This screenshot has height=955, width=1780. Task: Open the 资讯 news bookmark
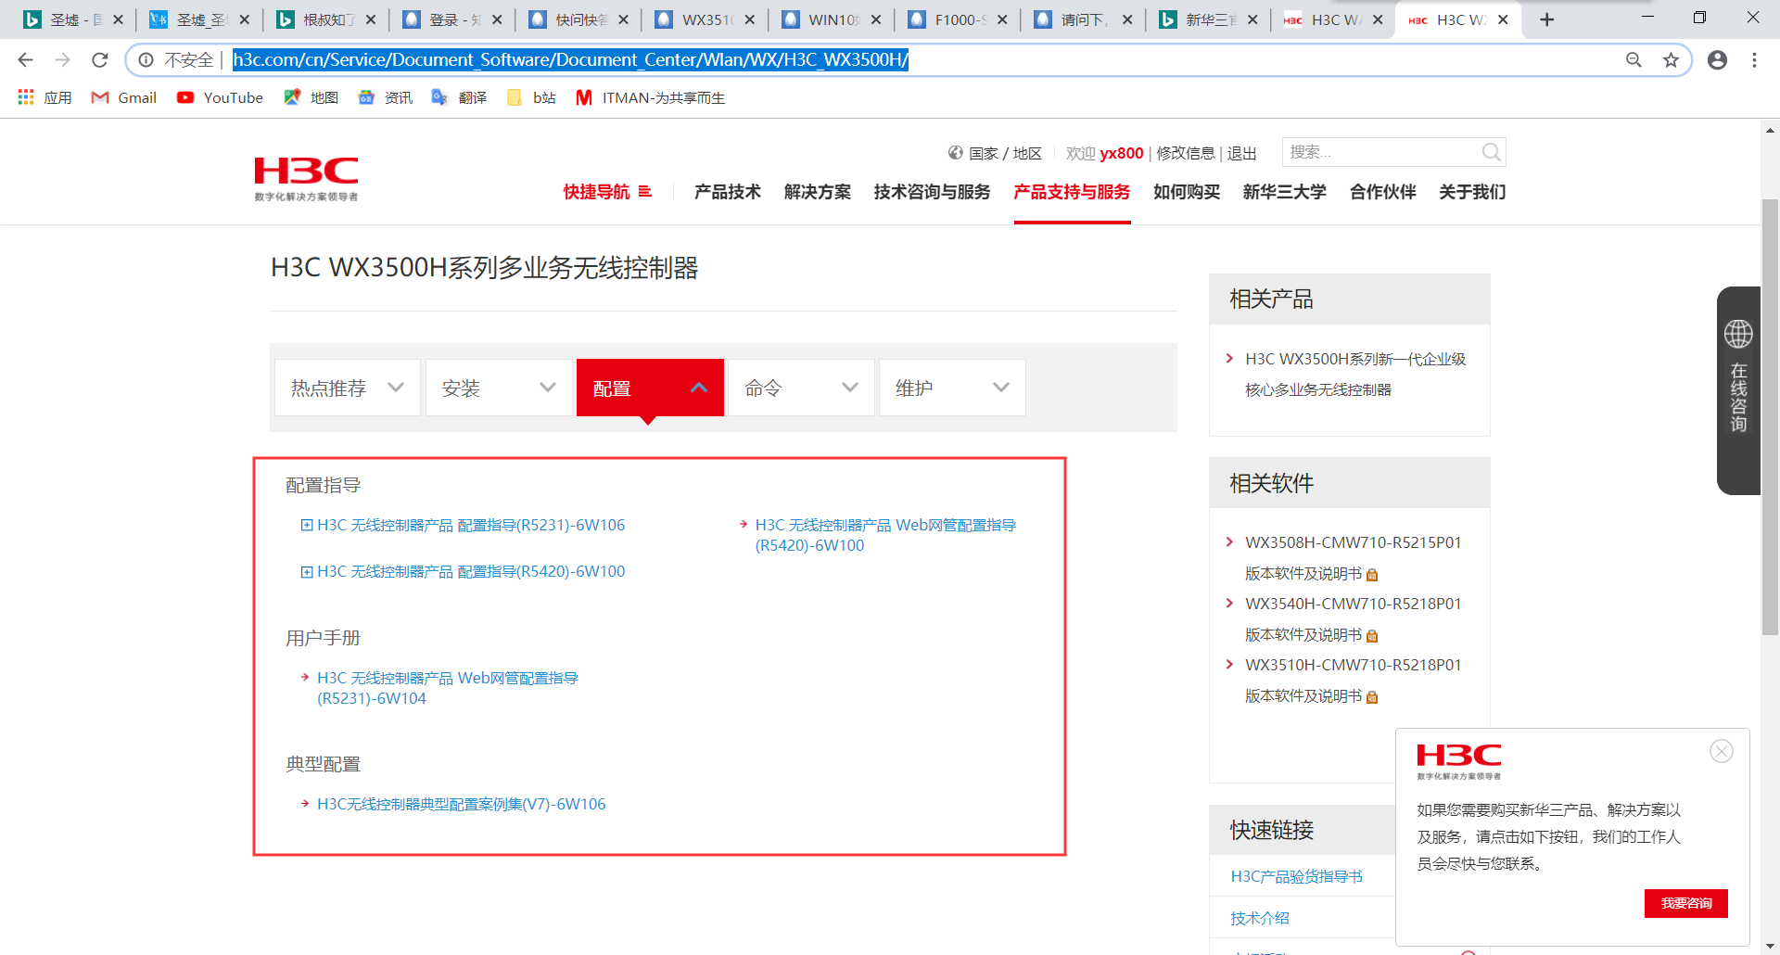(385, 97)
